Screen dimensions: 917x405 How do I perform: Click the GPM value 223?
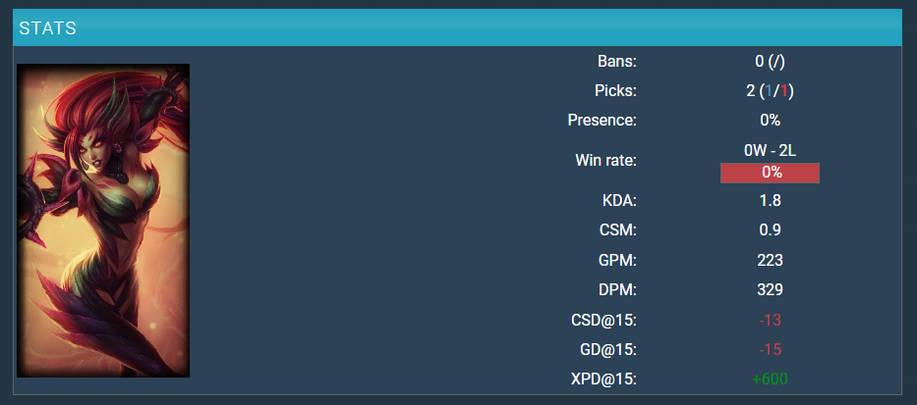click(770, 260)
